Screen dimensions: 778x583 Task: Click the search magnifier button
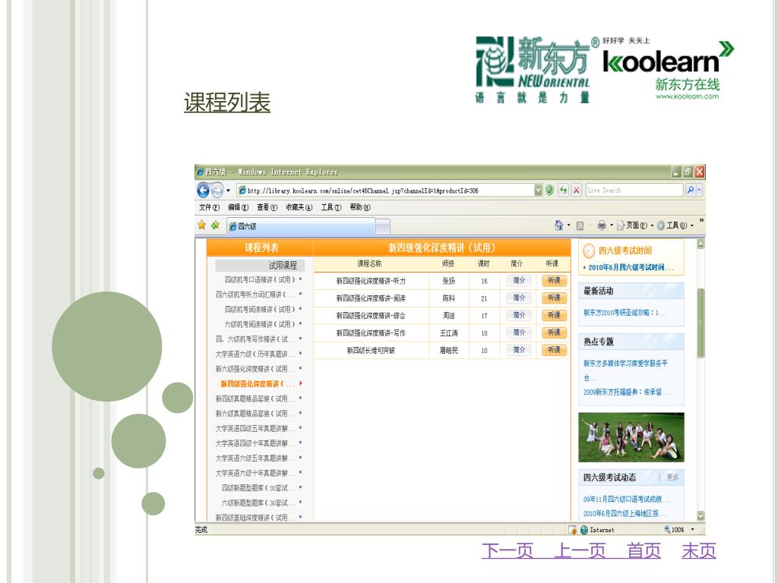pyautogui.click(x=690, y=190)
